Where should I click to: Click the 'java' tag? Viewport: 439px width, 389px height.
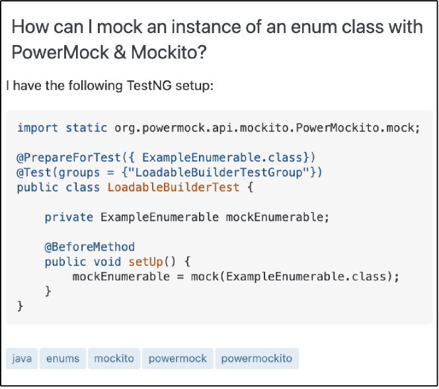tap(22, 359)
